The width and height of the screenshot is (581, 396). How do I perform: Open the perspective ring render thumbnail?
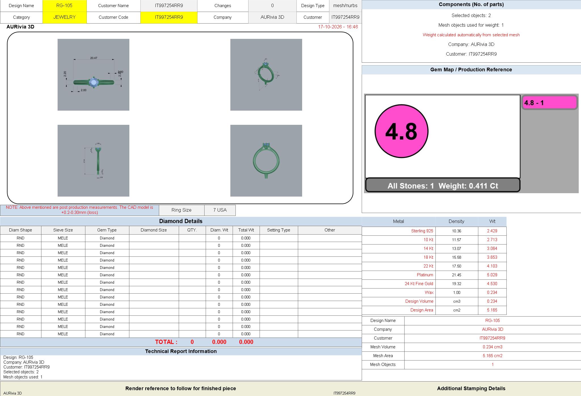tap(266, 75)
